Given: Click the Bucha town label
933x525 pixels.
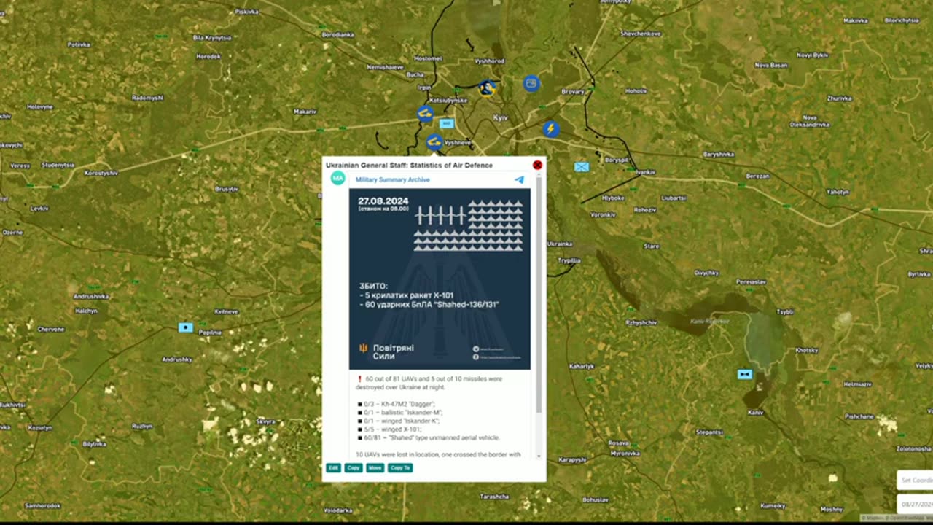Looking at the screenshot, I should 415,74.
